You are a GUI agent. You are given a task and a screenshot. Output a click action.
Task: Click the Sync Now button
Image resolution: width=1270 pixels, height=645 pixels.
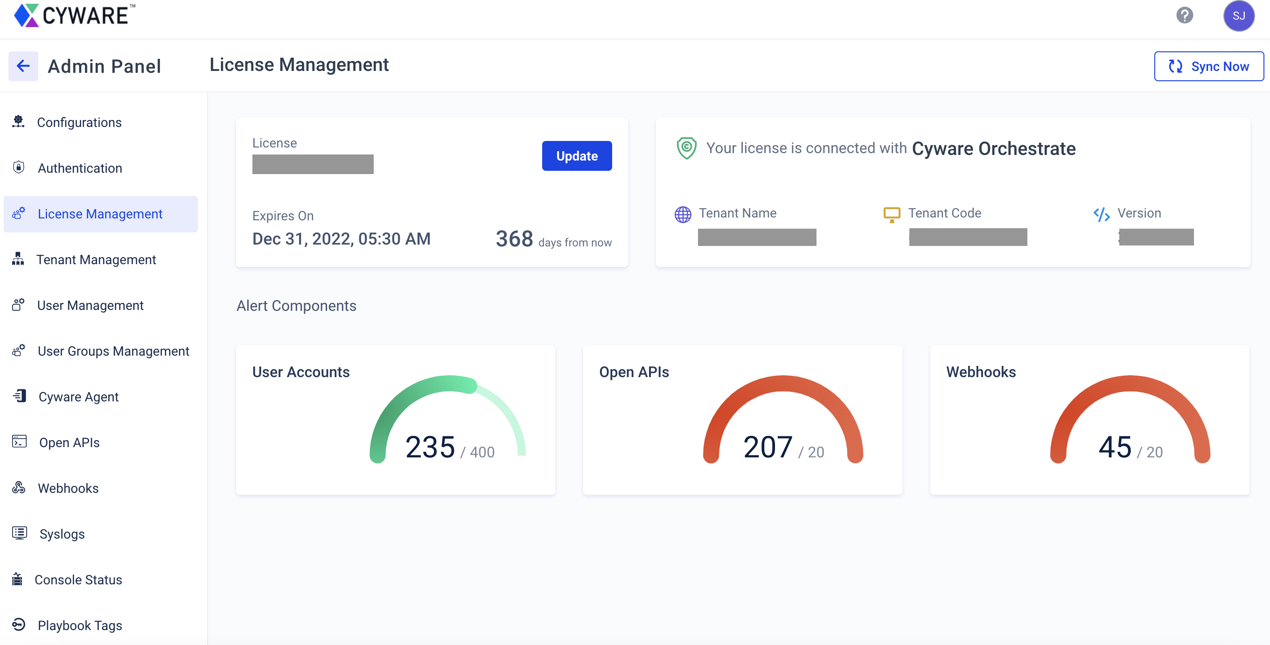pos(1208,66)
